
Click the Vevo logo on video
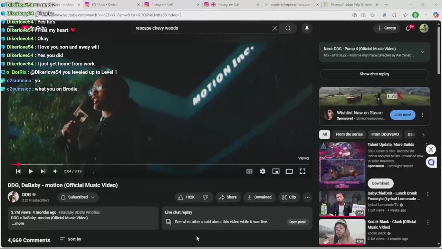tap(304, 158)
